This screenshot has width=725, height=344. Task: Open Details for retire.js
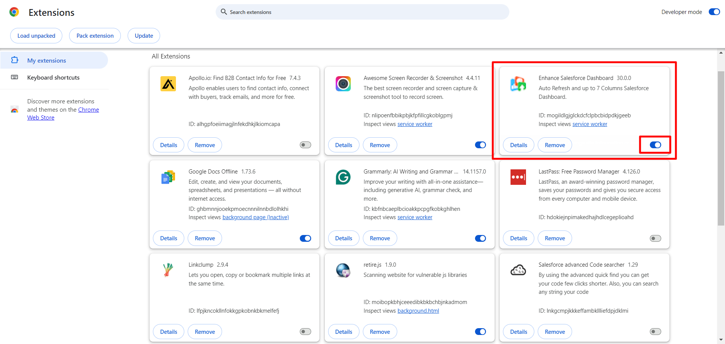click(x=344, y=332)
